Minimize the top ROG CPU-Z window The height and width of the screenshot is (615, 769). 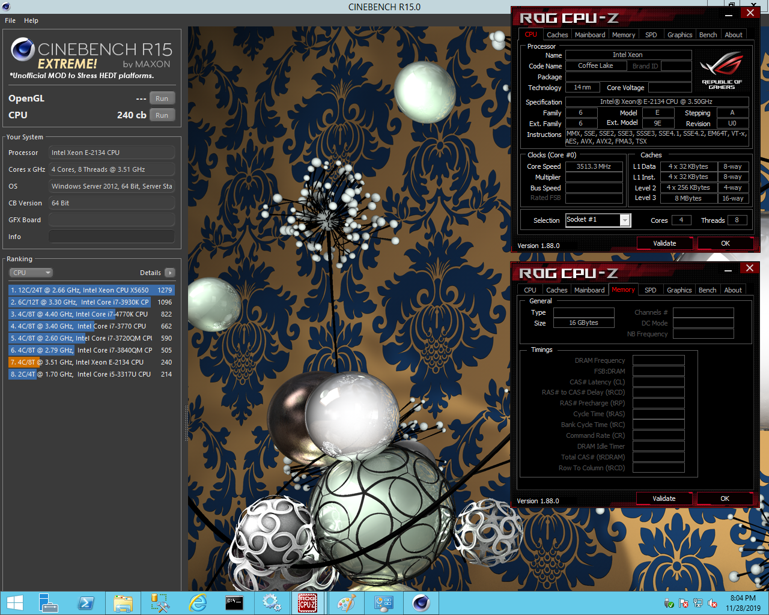(x=729, y=14)
